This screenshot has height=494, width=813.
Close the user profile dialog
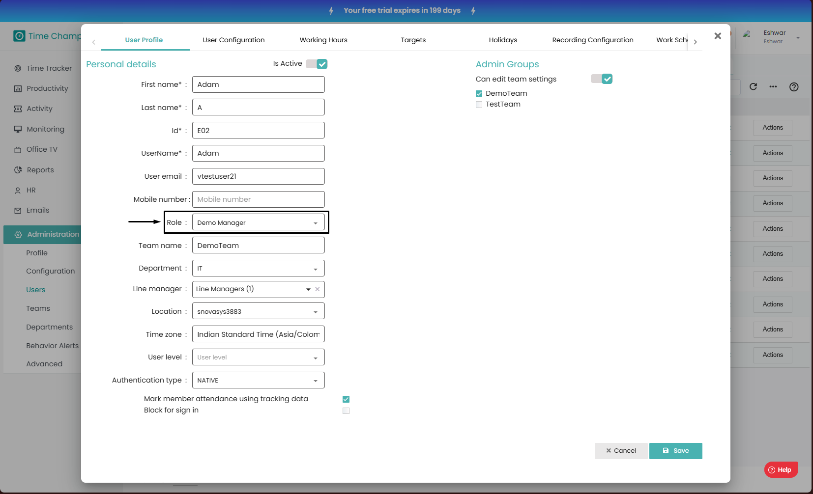coord(718,36)
